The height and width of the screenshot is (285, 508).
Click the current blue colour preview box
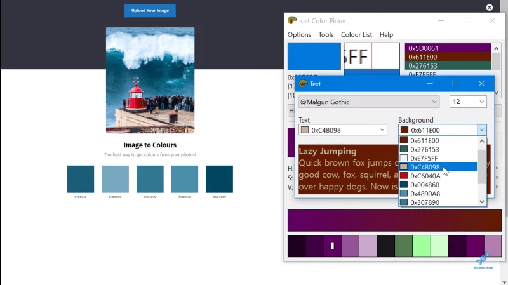tap(314, 56)
